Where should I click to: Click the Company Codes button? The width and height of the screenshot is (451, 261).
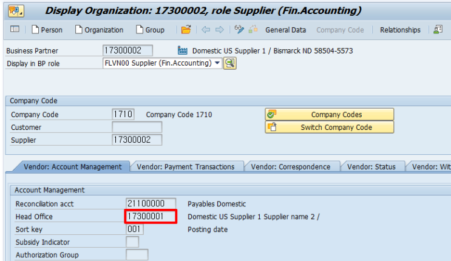[x=330, y=115]
